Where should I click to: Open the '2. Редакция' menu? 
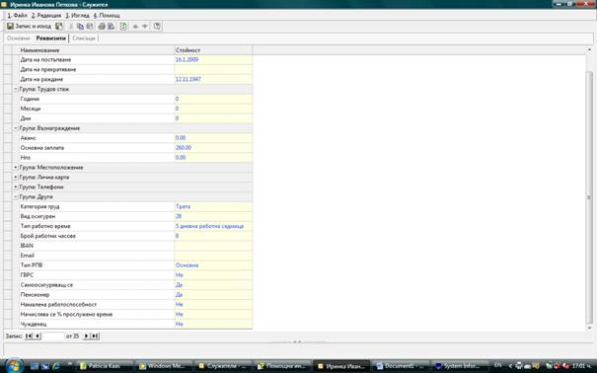coord(46,15)
